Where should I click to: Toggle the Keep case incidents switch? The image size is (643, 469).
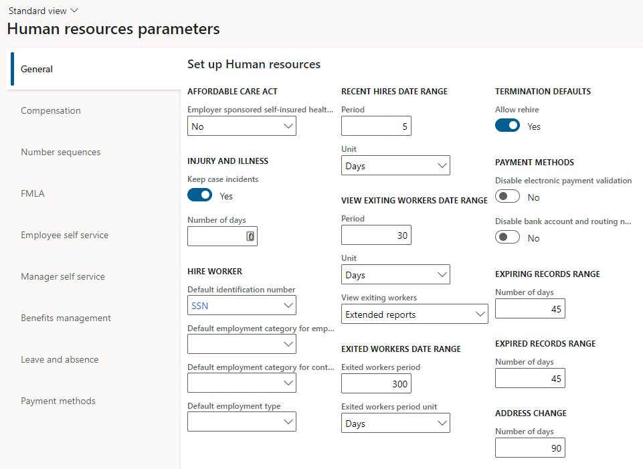pos(199,195)
